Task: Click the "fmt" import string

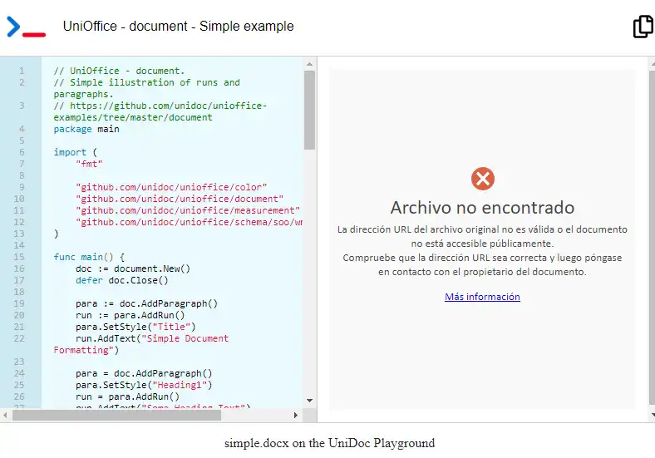Action: pyautogui.click(x=89, y=164)
